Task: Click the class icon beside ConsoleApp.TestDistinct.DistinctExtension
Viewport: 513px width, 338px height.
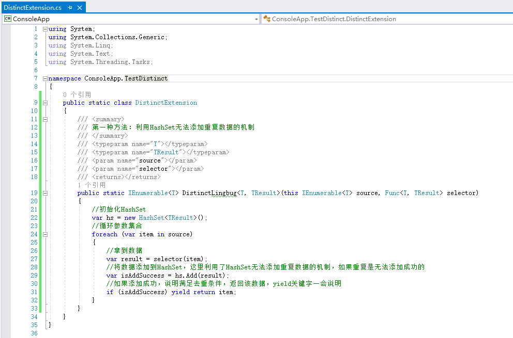Action: [267, 19]
